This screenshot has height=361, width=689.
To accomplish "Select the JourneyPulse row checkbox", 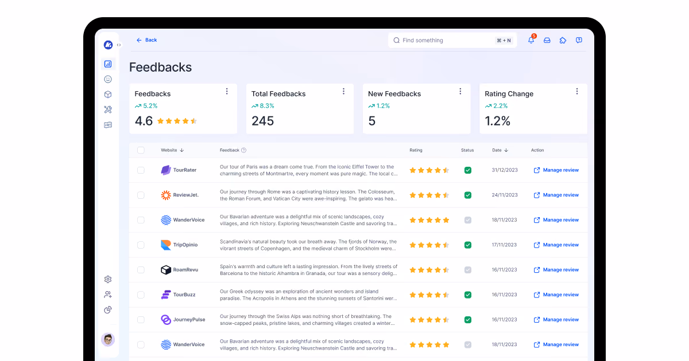I will pyautogui.click(x=141, y=320).
